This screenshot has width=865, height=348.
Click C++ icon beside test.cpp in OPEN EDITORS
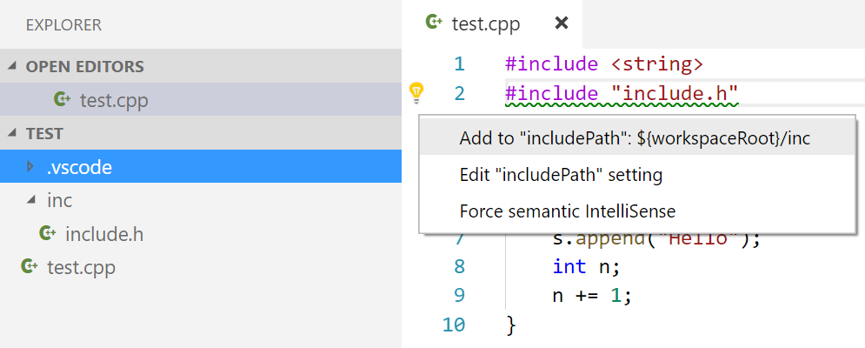[x=63, y=99]
